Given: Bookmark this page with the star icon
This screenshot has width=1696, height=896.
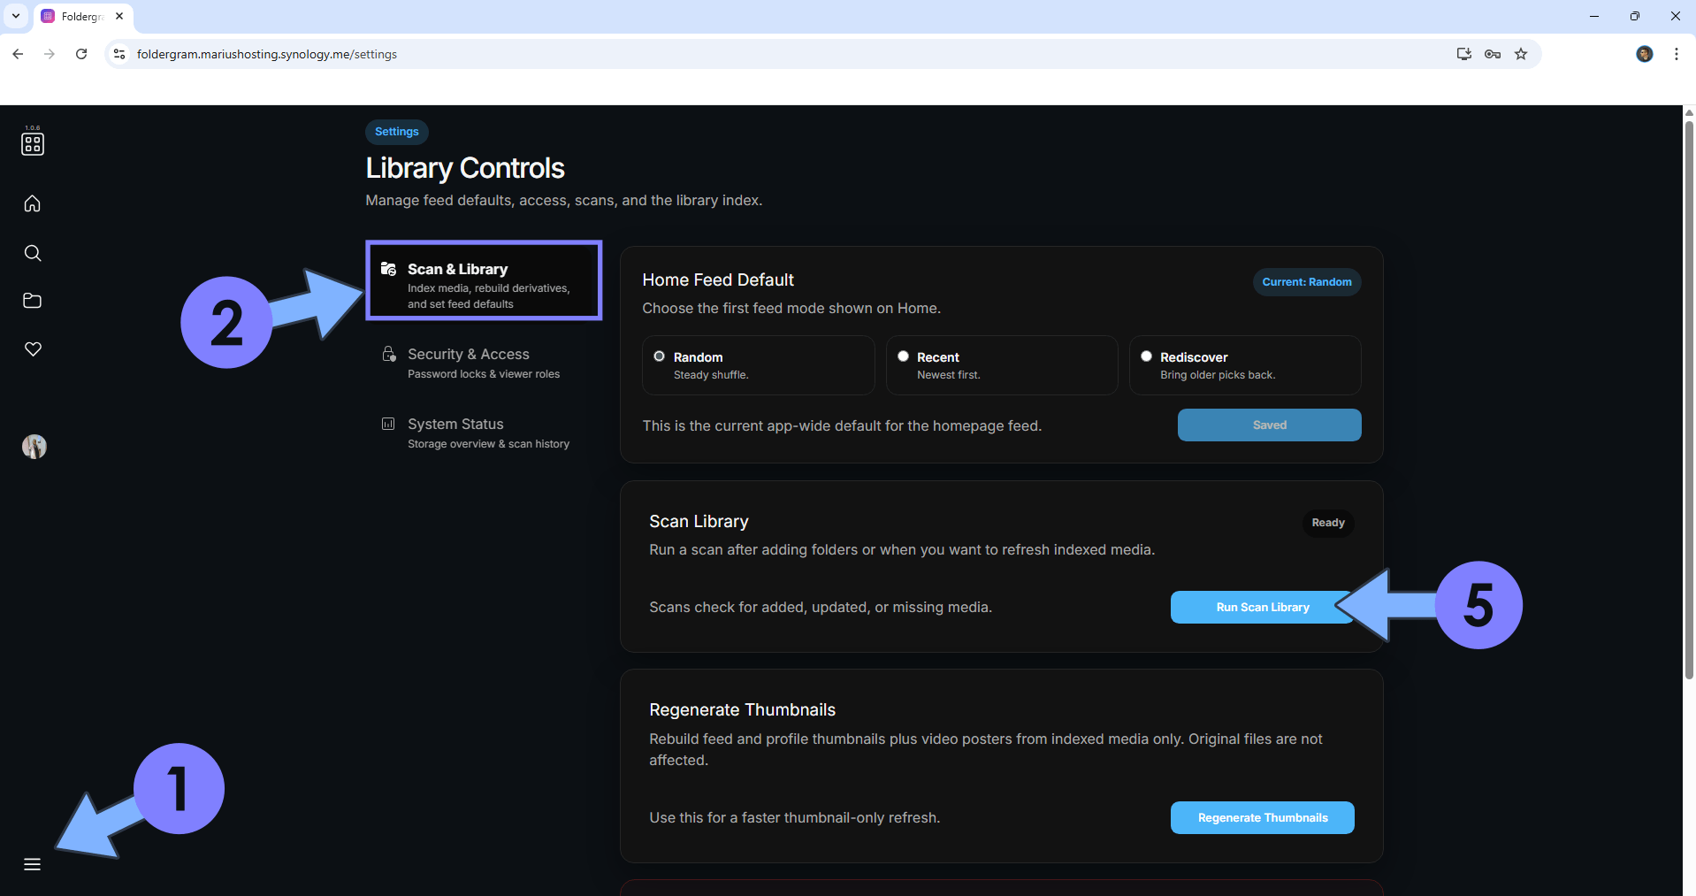Looking at the screenshot, I should coord(1521,54).
